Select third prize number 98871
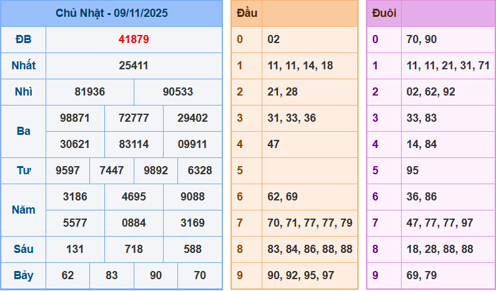The height and width of the screenshot is (291, 496). (x=75, y=118)
